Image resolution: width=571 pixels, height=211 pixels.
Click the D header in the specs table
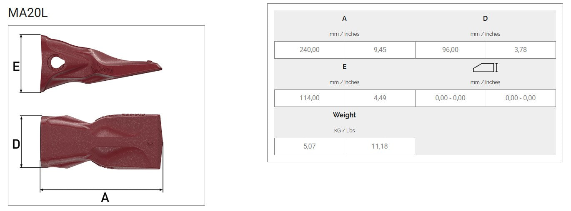(x=485, y=18)
